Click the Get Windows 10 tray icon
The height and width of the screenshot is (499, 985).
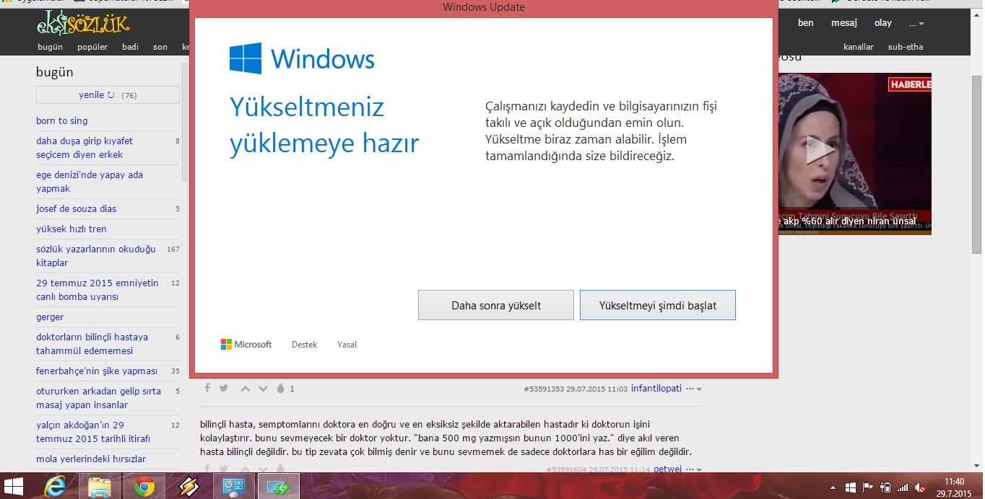pyautogui.click(x=851, y=487)
